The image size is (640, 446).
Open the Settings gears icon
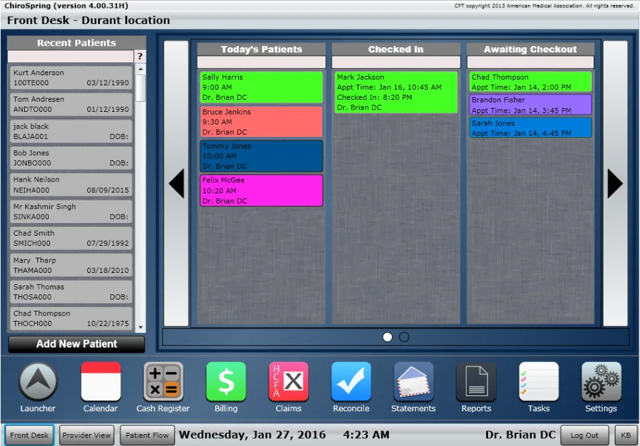point(601,382)
